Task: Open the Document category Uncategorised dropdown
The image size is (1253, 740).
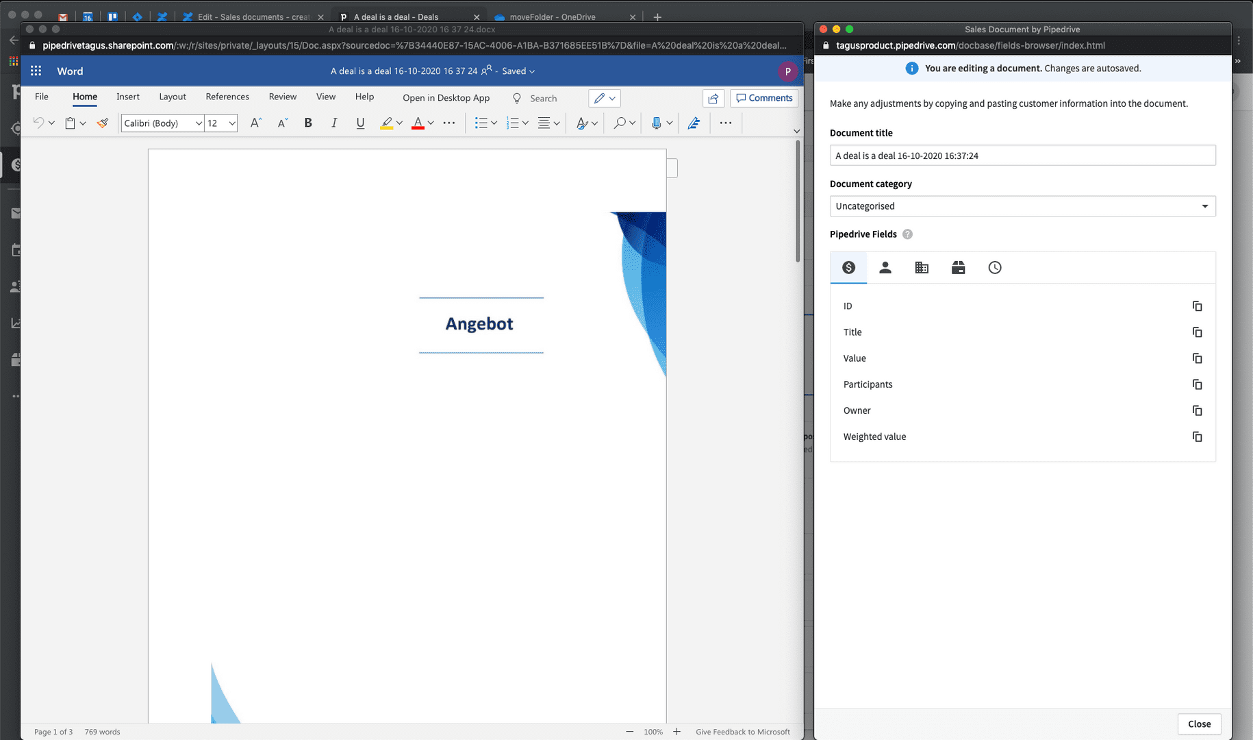Action: [1022, 206]
